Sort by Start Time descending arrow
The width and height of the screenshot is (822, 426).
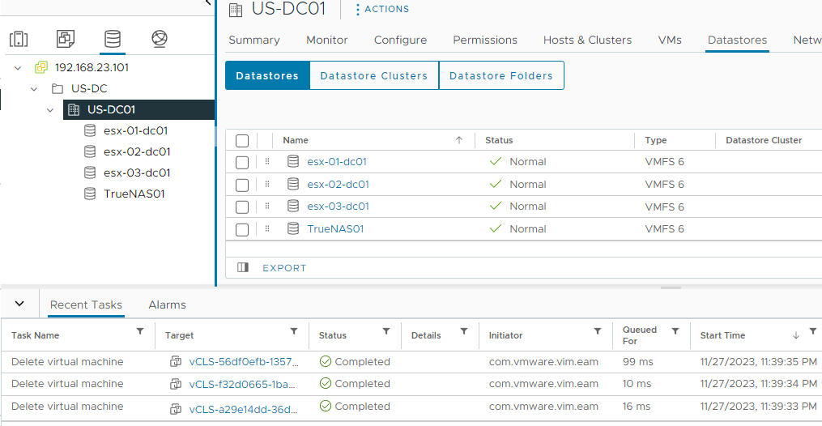pyautogui.click(x=796, y=335)
